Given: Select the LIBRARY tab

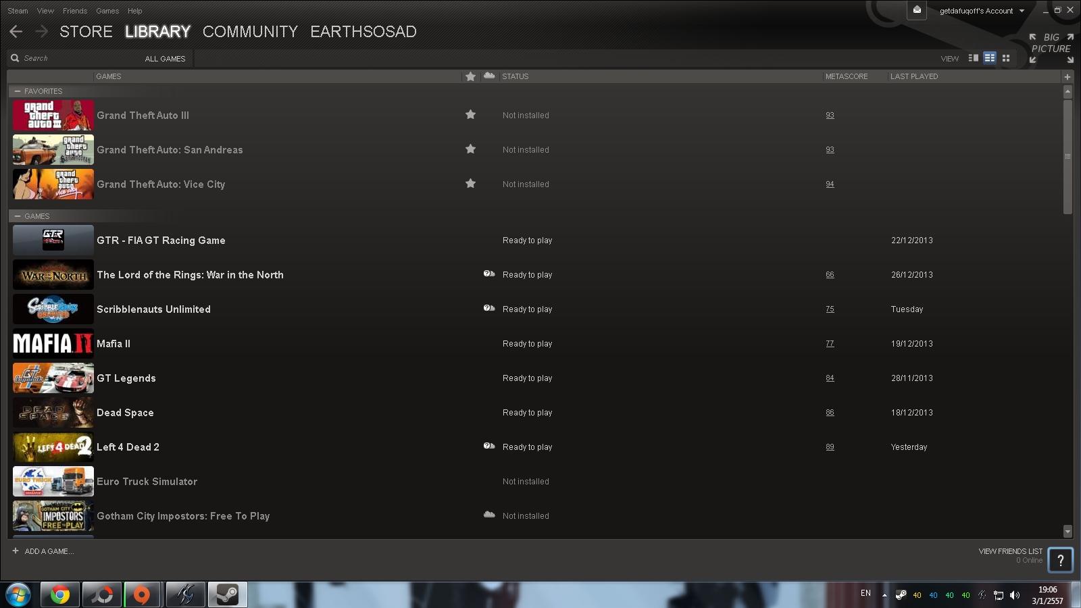Looking at the screenshot, I should [x=157, y=32].
